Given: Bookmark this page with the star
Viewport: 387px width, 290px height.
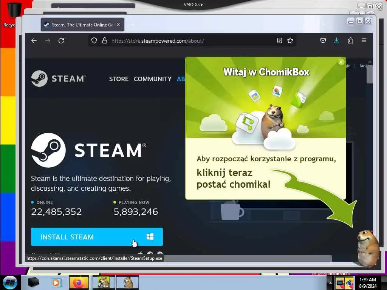Looking at the screenshot, I should [290, 40].
